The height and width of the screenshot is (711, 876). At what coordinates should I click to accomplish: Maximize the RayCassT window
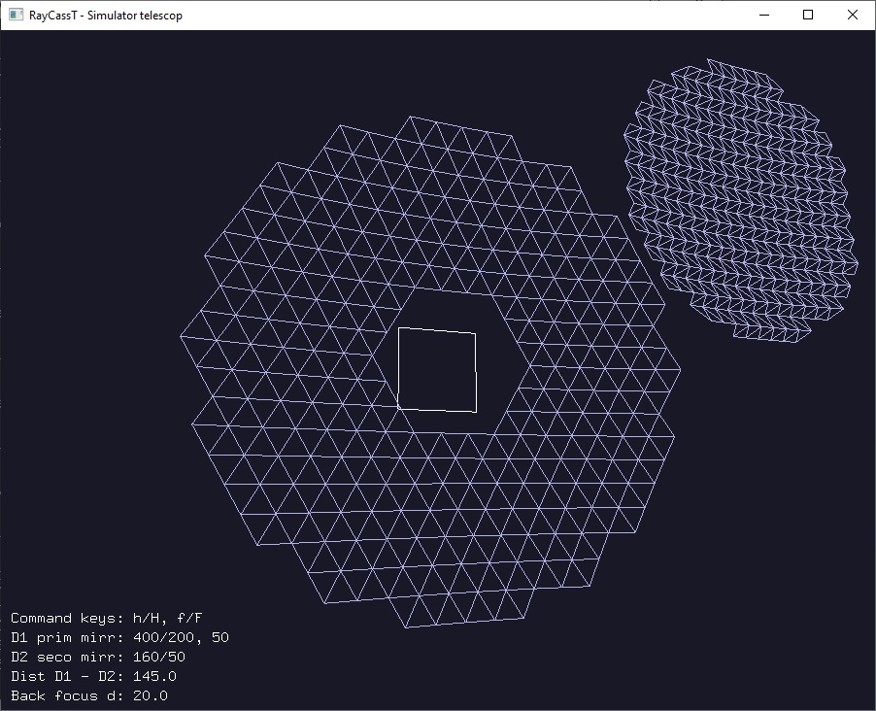pyautogui.click(x=808, y=16)
